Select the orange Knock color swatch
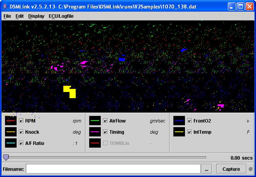The image size is (256, 177). coord(11,132)
